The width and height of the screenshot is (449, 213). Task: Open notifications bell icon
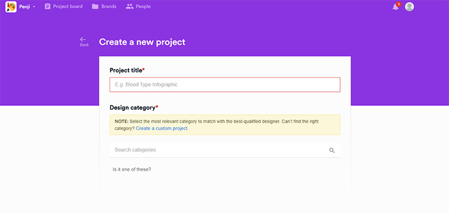pyautogui.click(x=396, y=6)
